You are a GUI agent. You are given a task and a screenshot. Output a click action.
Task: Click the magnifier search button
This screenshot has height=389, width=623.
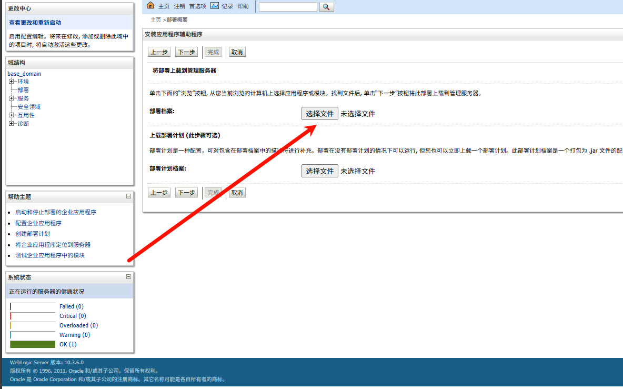326,7
